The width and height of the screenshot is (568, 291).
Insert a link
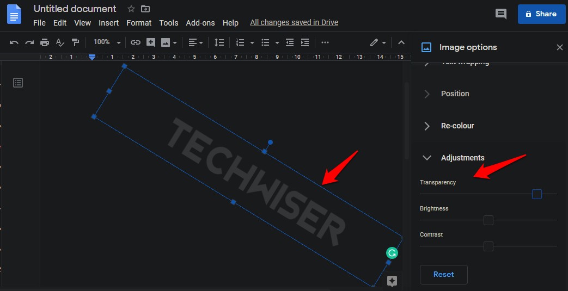click(x=136, y=43)
